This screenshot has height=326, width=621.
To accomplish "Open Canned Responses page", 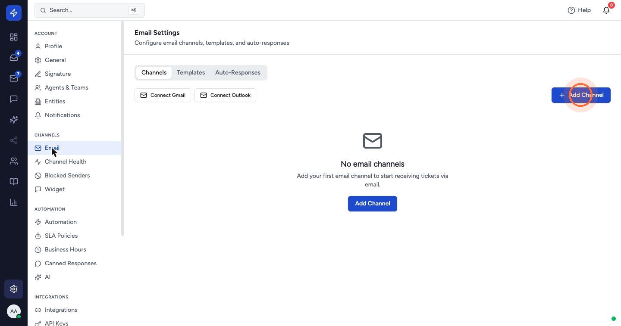I will pos(74,264).
